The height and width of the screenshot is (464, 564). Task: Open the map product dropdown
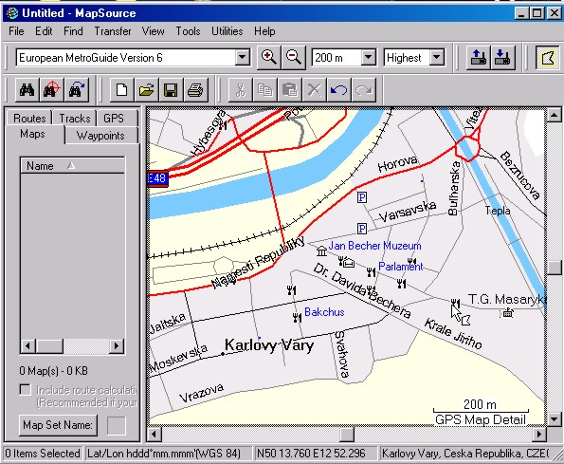[x=243, y=57]
